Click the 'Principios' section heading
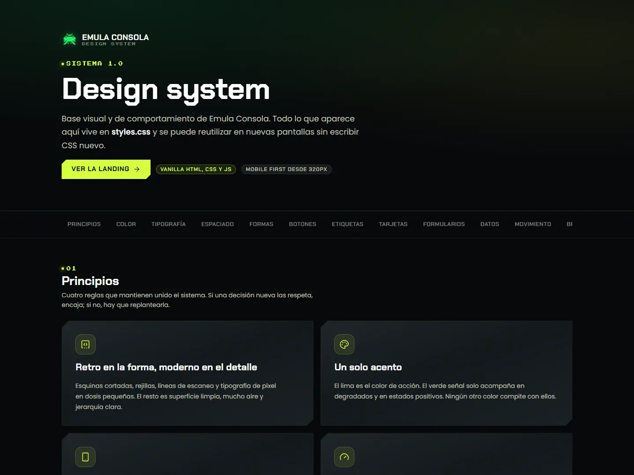The image size is (634, 475). (90, 281)
